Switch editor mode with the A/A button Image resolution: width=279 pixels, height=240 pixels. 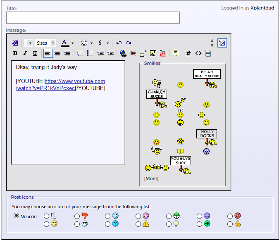[222, 43]
